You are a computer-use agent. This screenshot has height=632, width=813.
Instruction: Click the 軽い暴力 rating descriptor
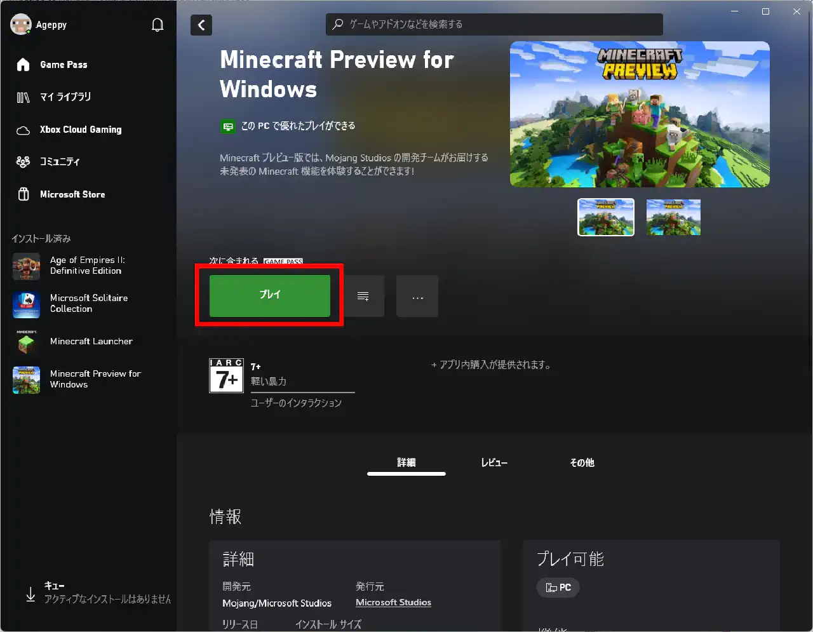(x=269, y=381)
